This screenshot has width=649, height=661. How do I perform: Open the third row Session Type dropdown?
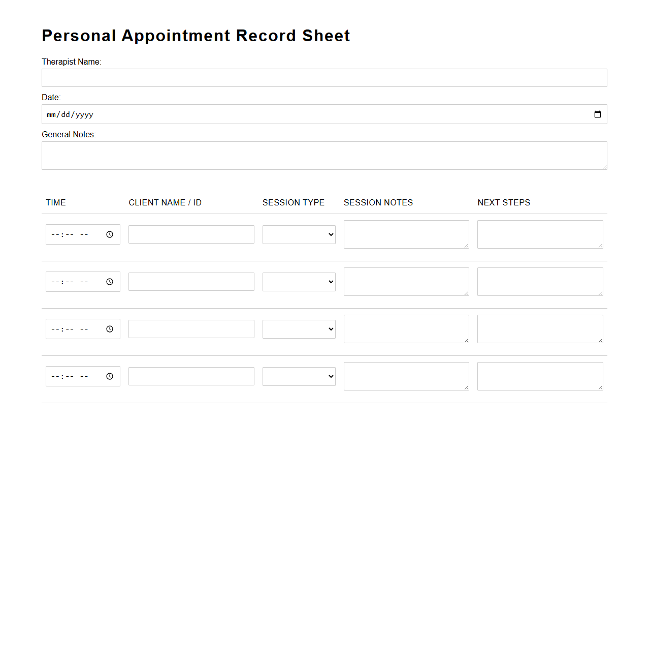(x=299, y=328)
